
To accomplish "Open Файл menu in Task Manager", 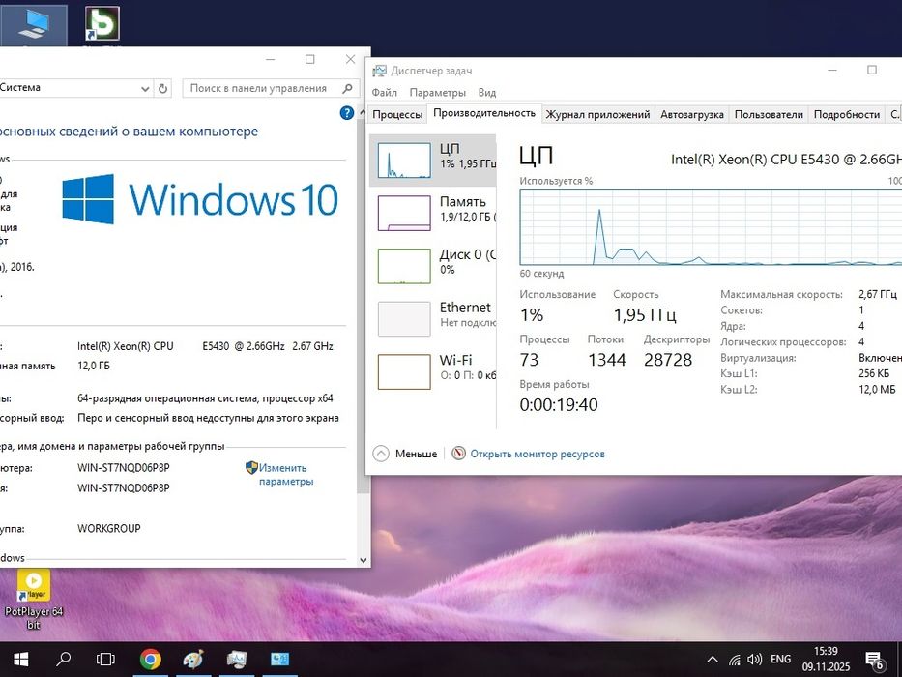I will click(x=384, y=92).
